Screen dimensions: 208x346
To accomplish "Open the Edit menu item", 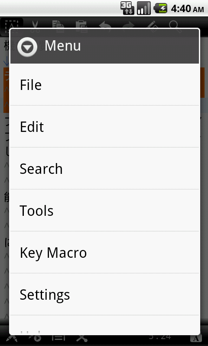I will click(x=104, y=126).
